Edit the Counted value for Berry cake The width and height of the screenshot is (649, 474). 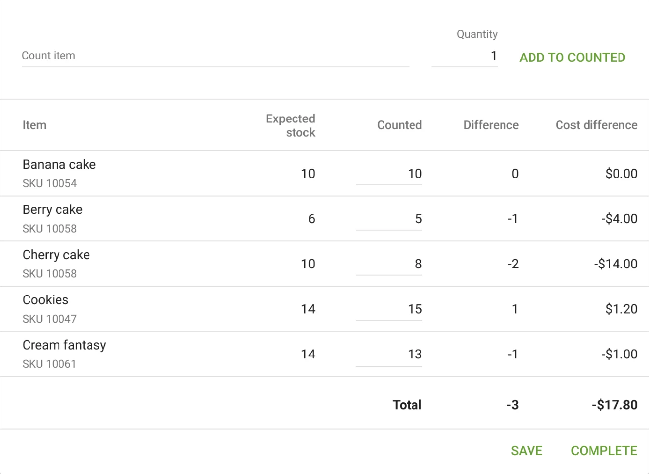[388, 219]
